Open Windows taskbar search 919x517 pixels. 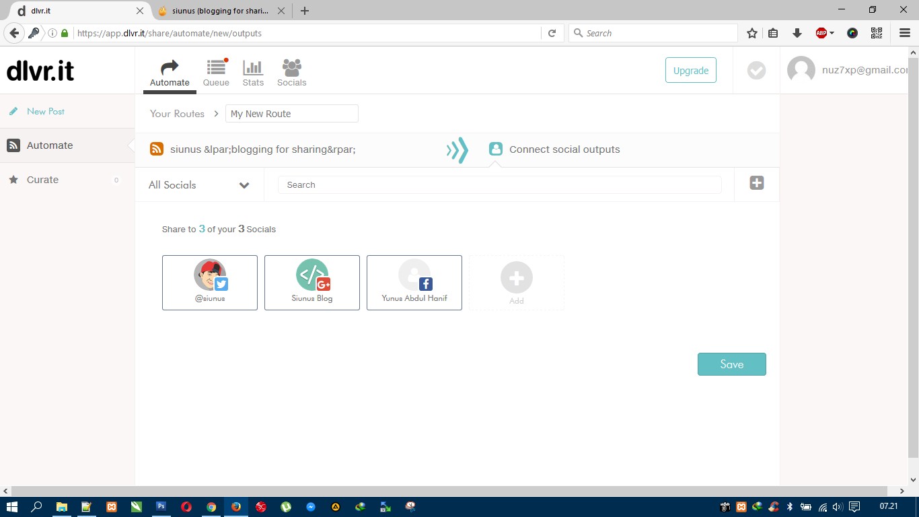pyautogui.click(x=36, y=507)
